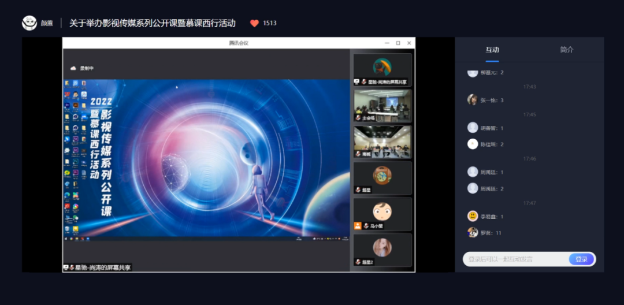Click the cloud recording status icon
This screenshot has height=305, width=624.
click(73, 68)
